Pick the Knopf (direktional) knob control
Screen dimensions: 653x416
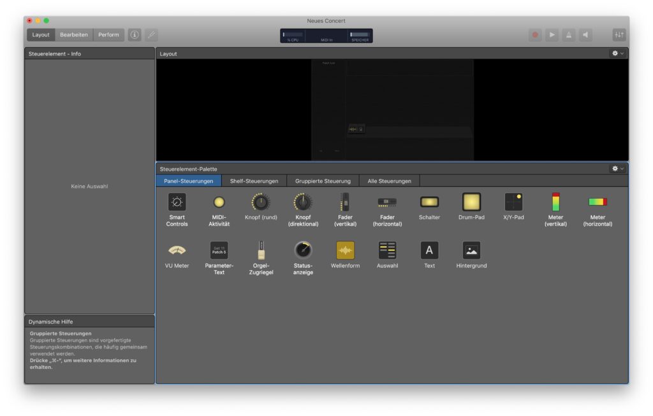tap(303, 202)
